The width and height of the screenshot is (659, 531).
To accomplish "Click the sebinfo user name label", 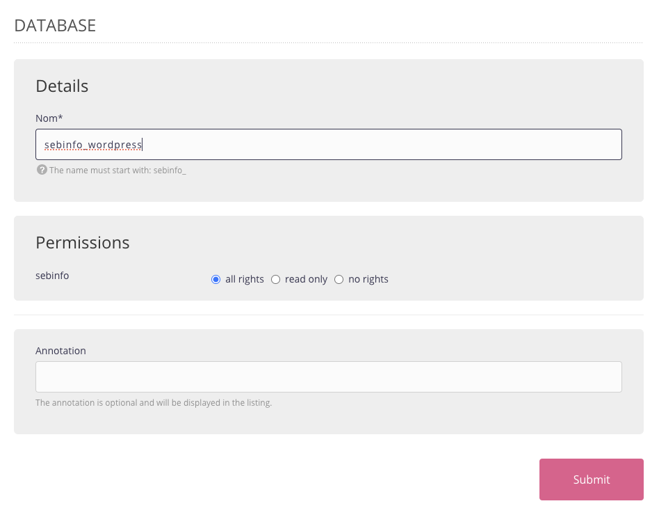I will (x=52, y=276).
